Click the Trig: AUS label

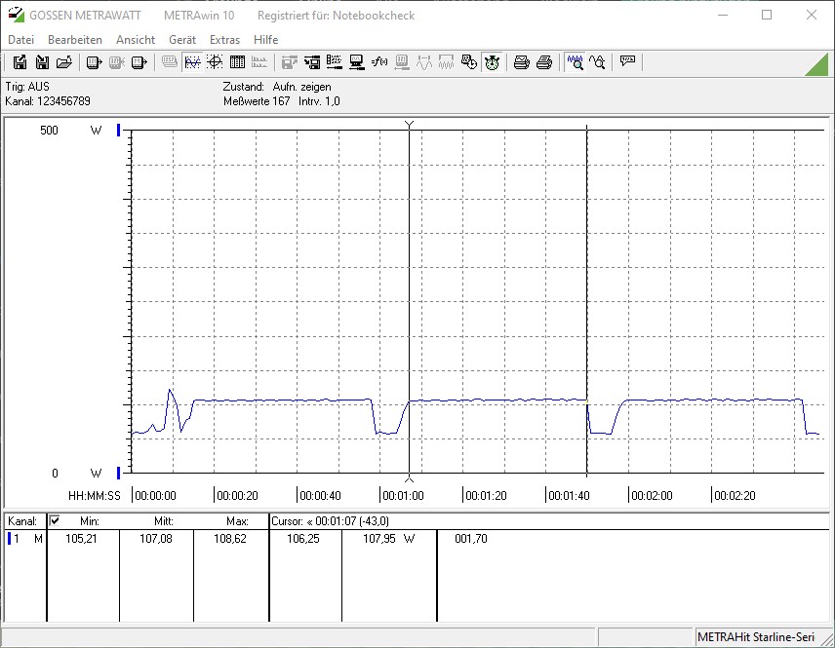27,86
